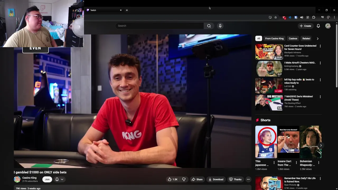Expand the notification options chevron
This screenshot has height=190, width=338.
coord(62,179)
